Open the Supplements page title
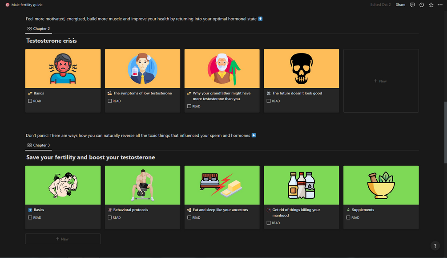The height and width of the screenshot is (258, 447). [x=363, y=210]
